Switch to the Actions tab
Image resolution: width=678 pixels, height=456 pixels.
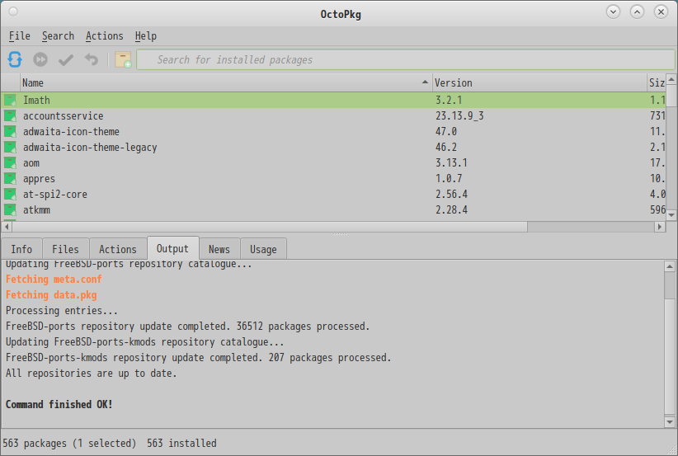point(118,249)
